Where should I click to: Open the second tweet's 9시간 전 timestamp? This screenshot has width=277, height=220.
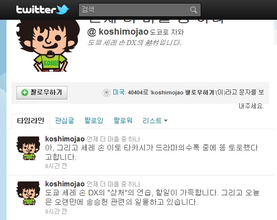56,211
